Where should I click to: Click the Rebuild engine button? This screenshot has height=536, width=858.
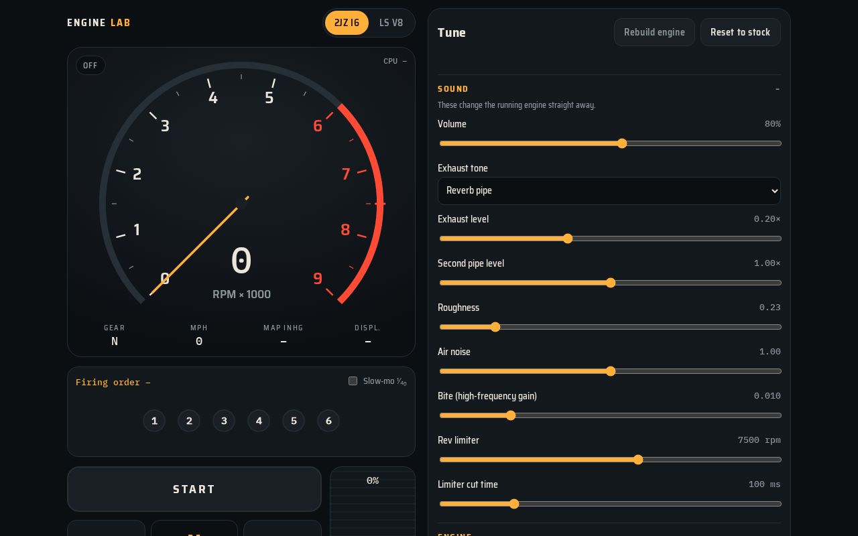pos(654,32)
